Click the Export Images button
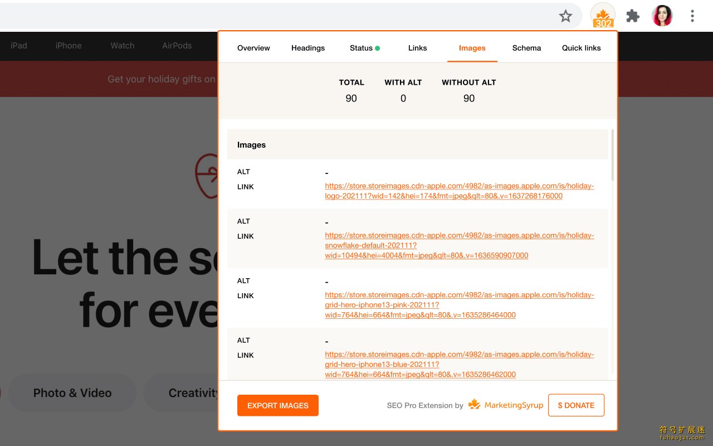The width and height of the screenshot is (713, 446). coord(278,405)
